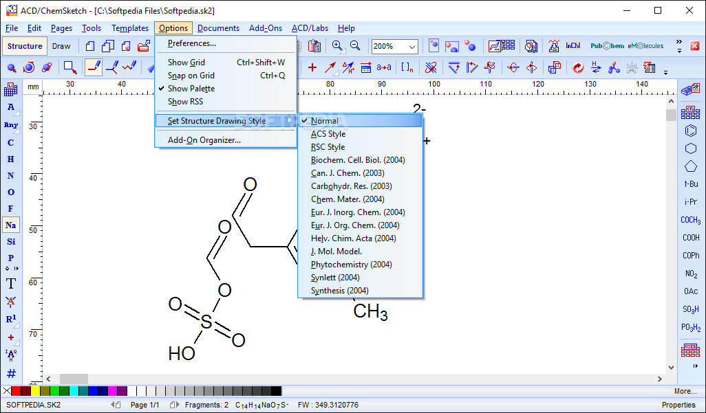Toggle Show RSS option

pos(226,102)
